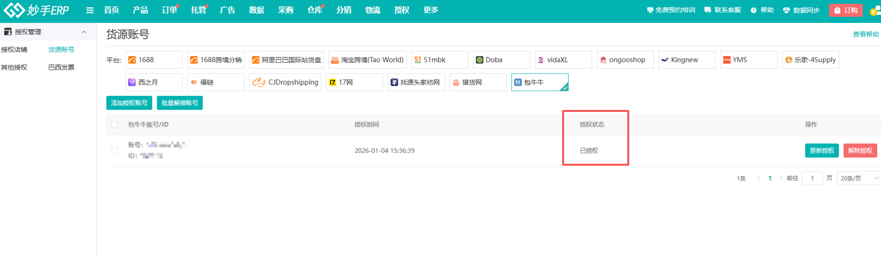Select 巴西发票 in sidebar

(x=61, y=67)
